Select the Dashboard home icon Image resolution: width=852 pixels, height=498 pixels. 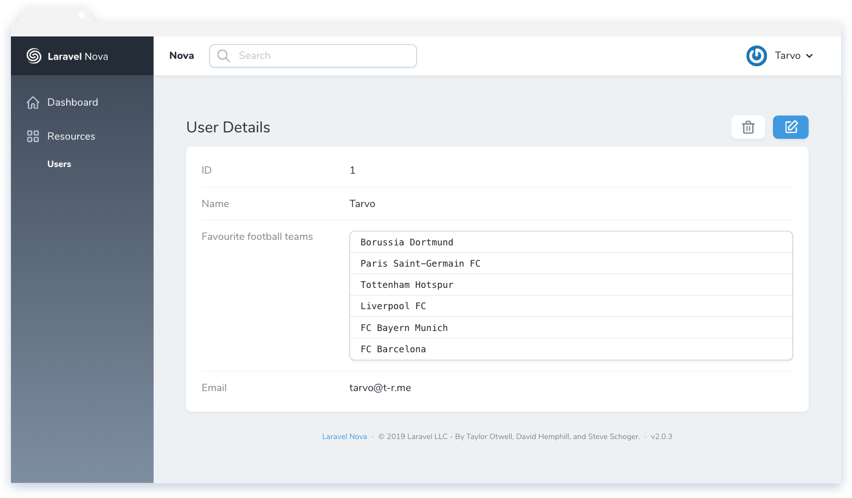(x=33, y=102)
